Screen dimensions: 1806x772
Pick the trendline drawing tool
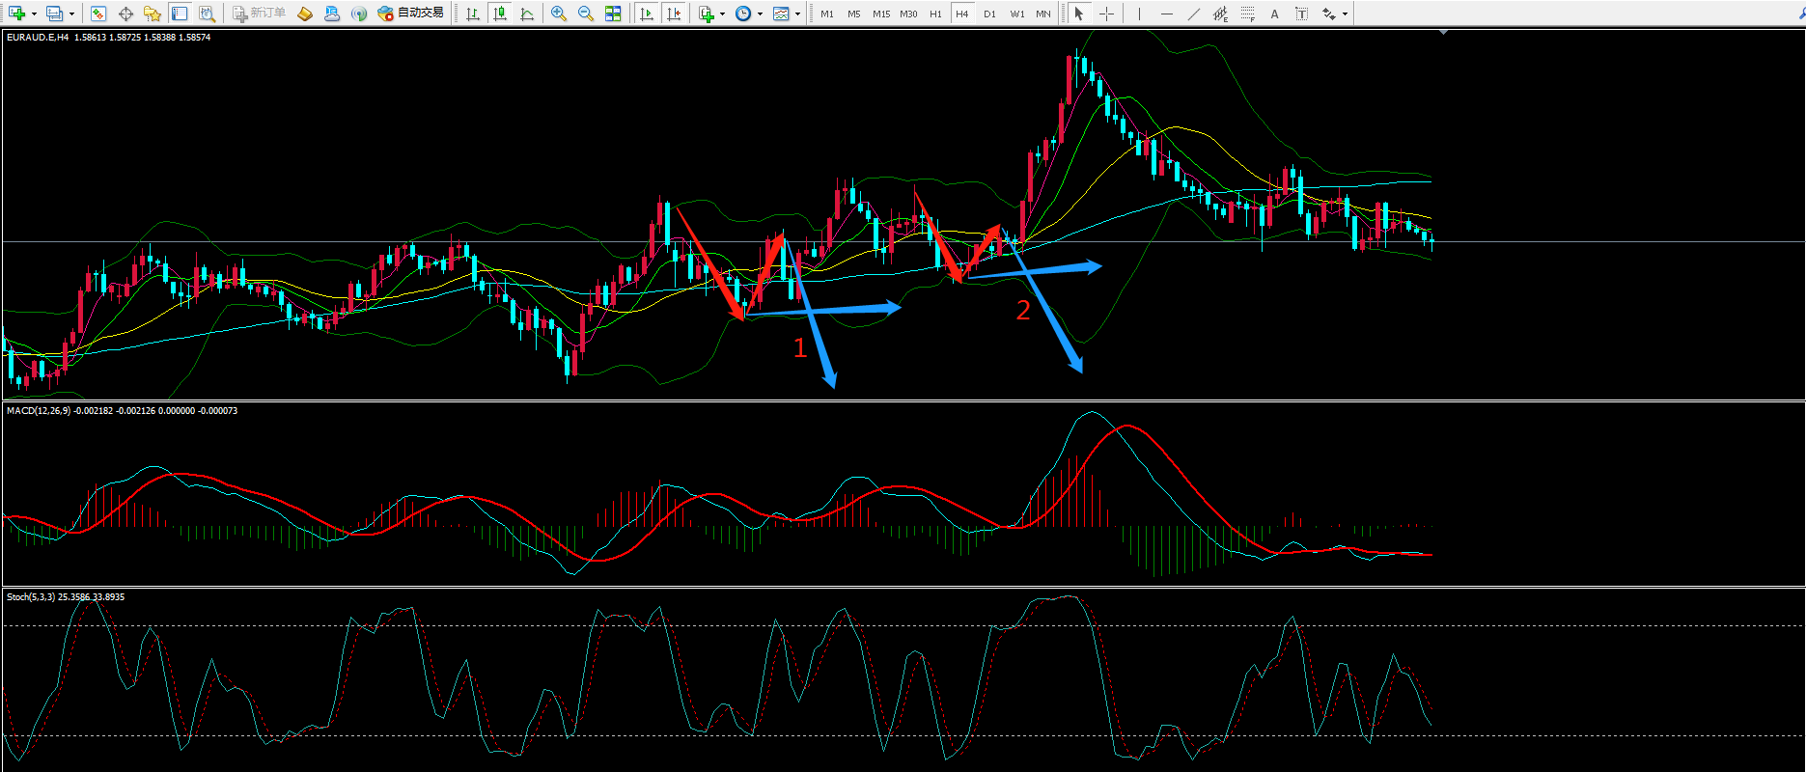click(x=1194, y=14)
